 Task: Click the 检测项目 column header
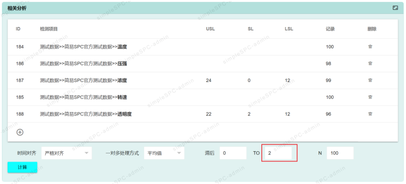point(49,29)
